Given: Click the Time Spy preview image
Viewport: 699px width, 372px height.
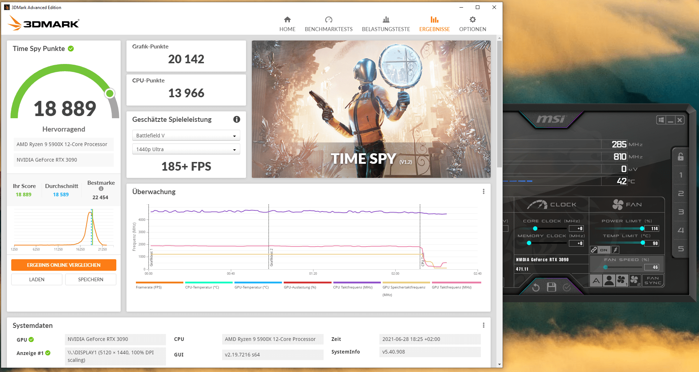Looking at the screenshot, I should click(371, 109).
